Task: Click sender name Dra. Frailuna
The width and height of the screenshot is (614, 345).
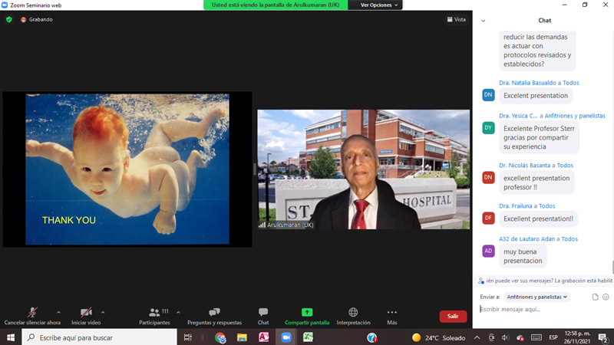Action: [516, 205]
